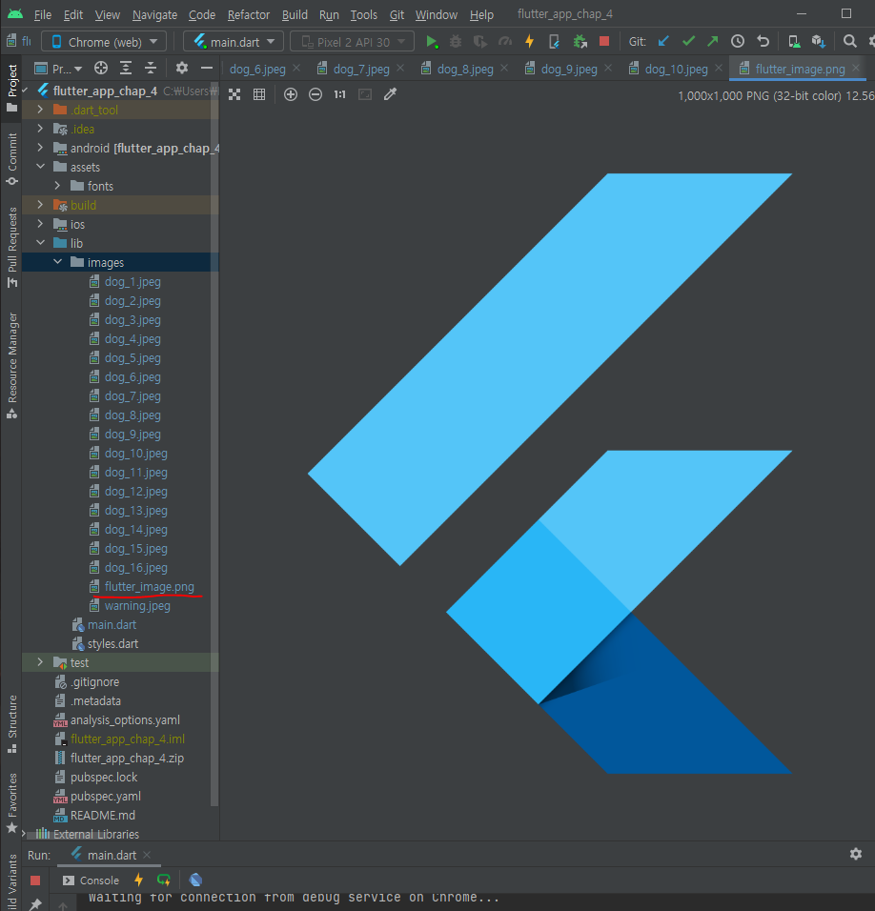The height and width of the screenshot is (911, 875).
Task: Select flutter_app_chap_4.zip file
Action: click(x=127, y=758)
